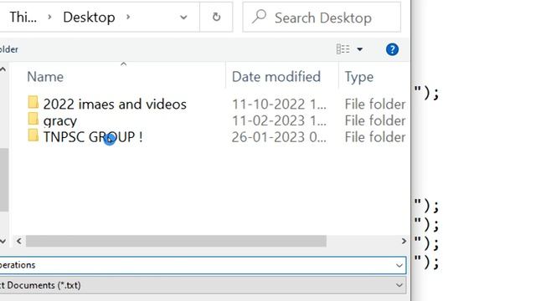The height and width of the screenshot is (301, 536).
Task: Click horizontal scrollbar right arrow
Action: [404, 241]
